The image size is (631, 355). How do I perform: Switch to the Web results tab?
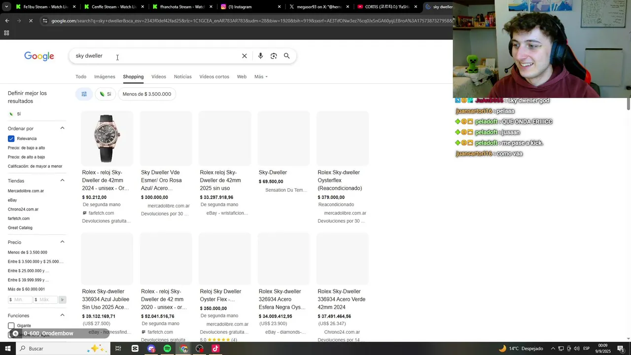(242, 77)
